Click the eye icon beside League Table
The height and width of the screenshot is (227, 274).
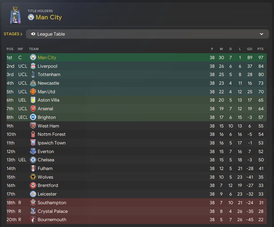click(x=33, y=34)
